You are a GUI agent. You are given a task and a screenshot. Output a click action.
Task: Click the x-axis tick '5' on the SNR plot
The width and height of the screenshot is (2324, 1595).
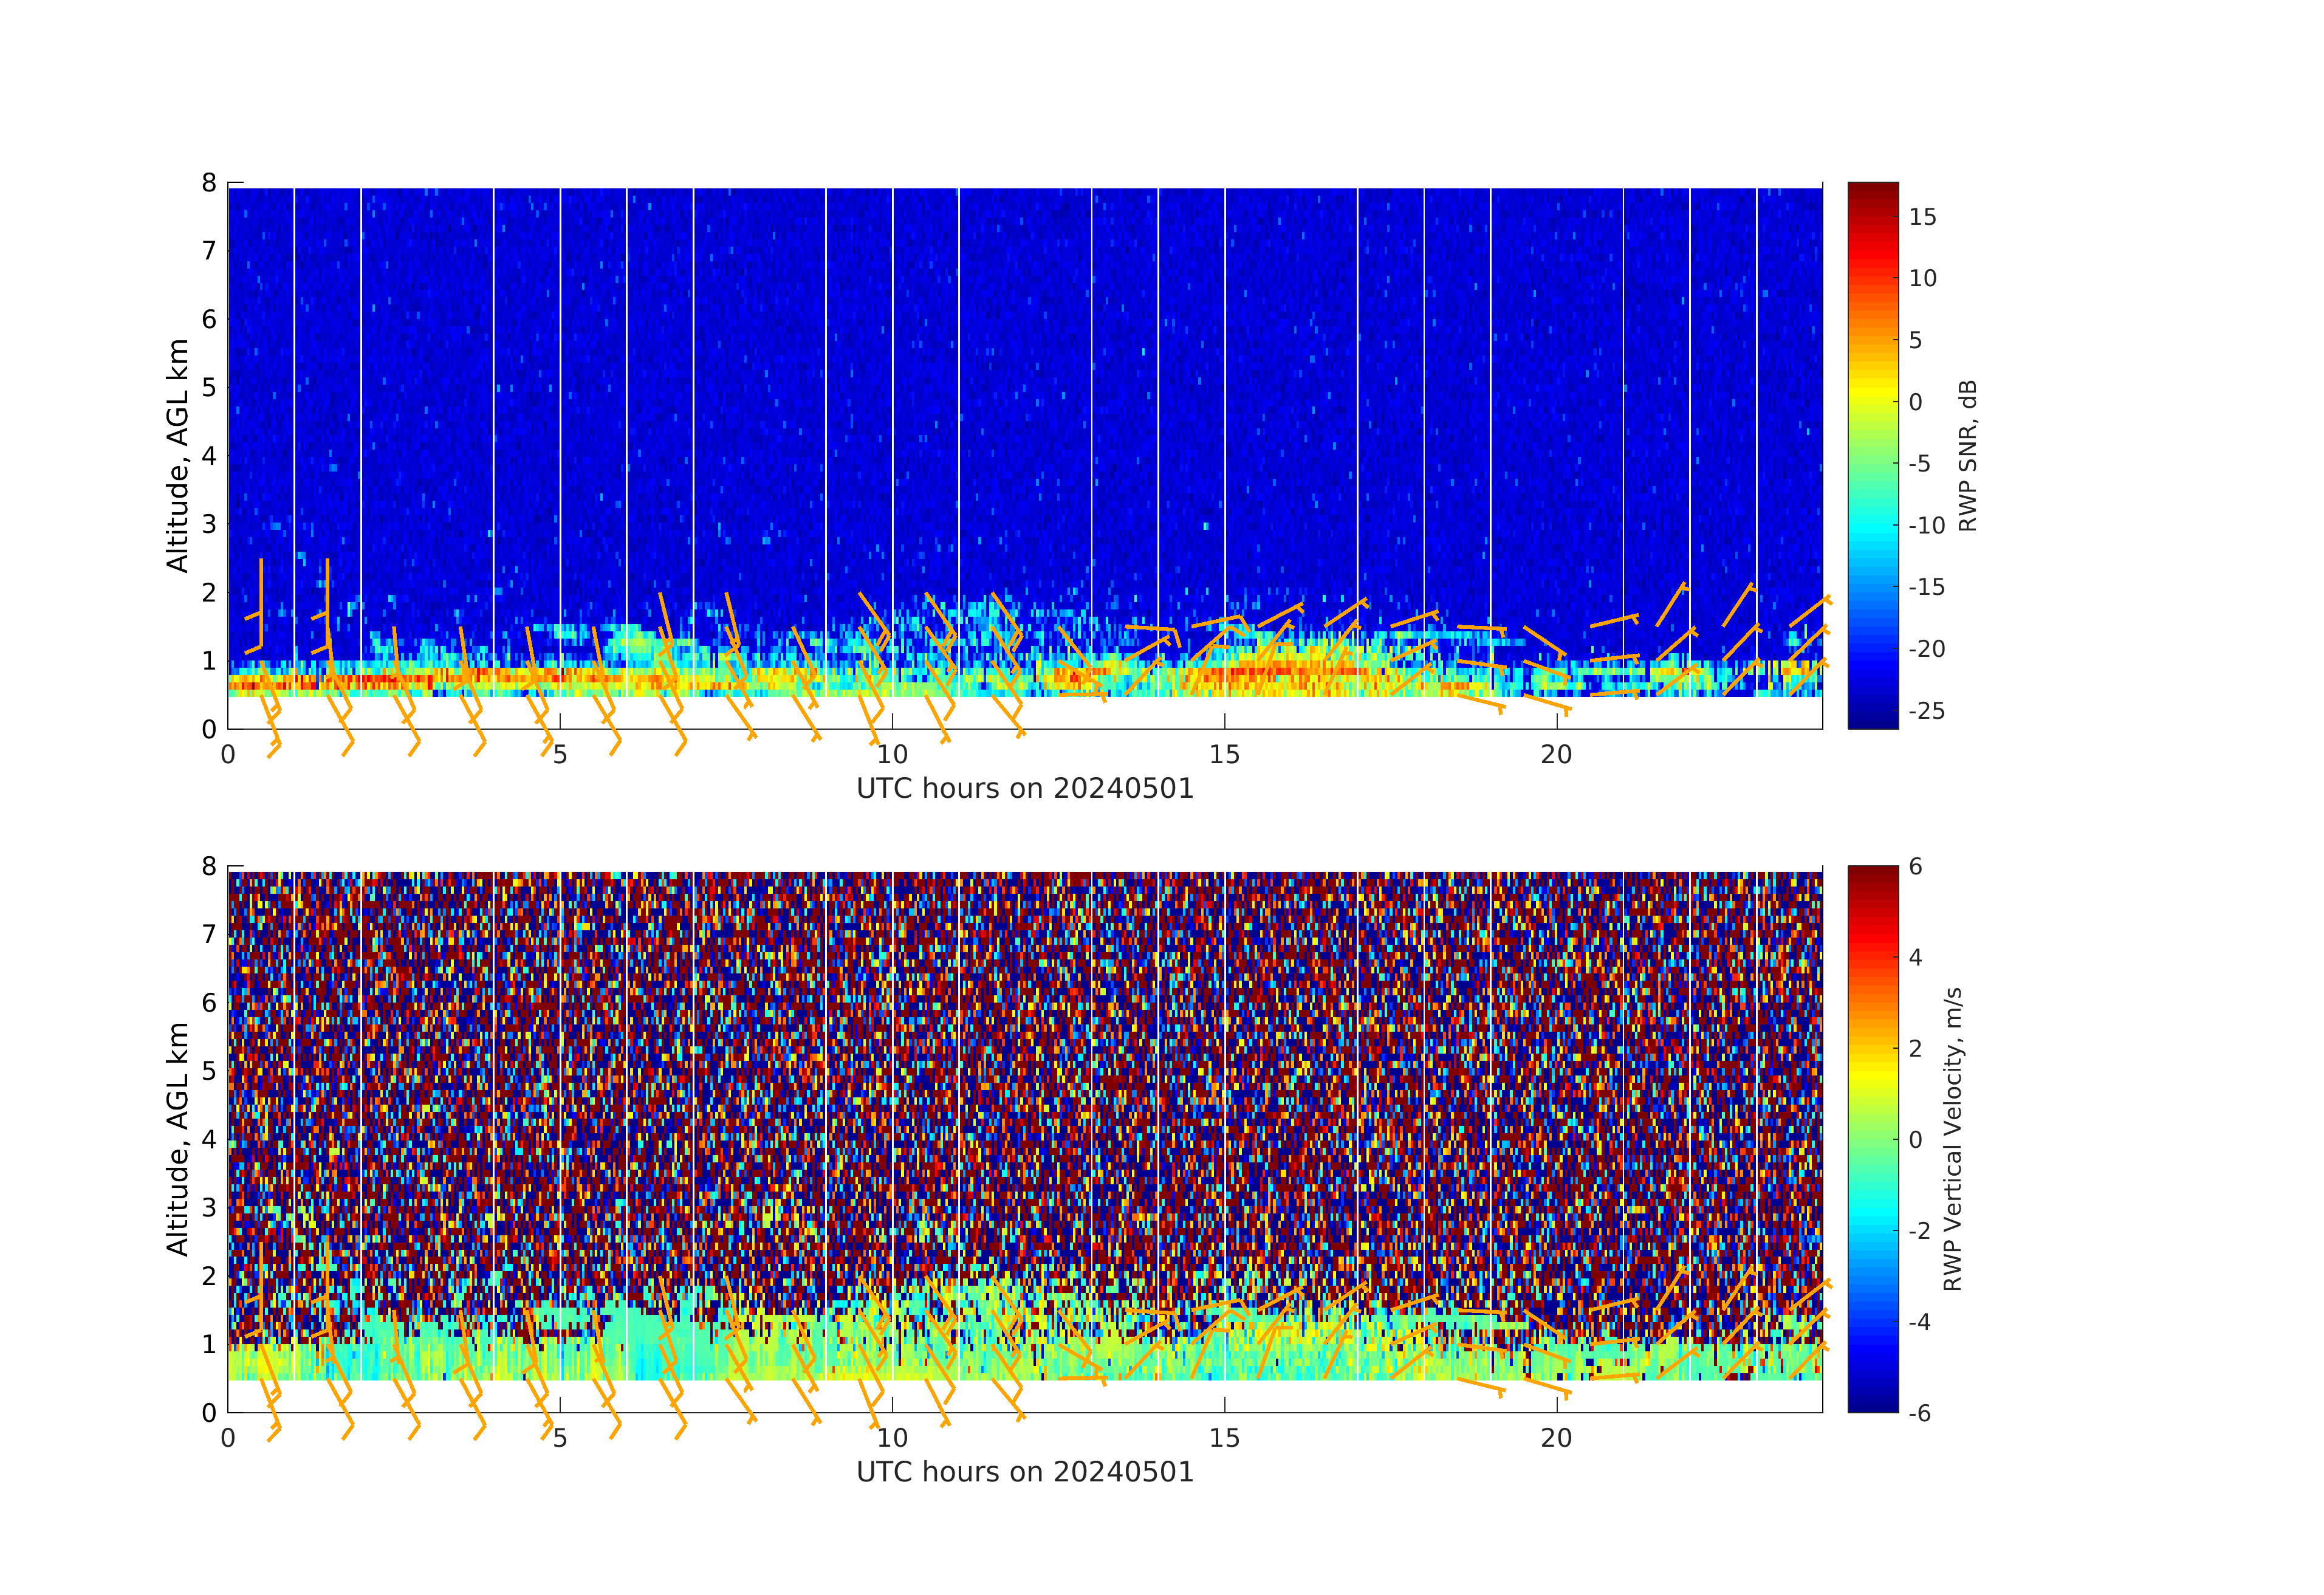560,755
